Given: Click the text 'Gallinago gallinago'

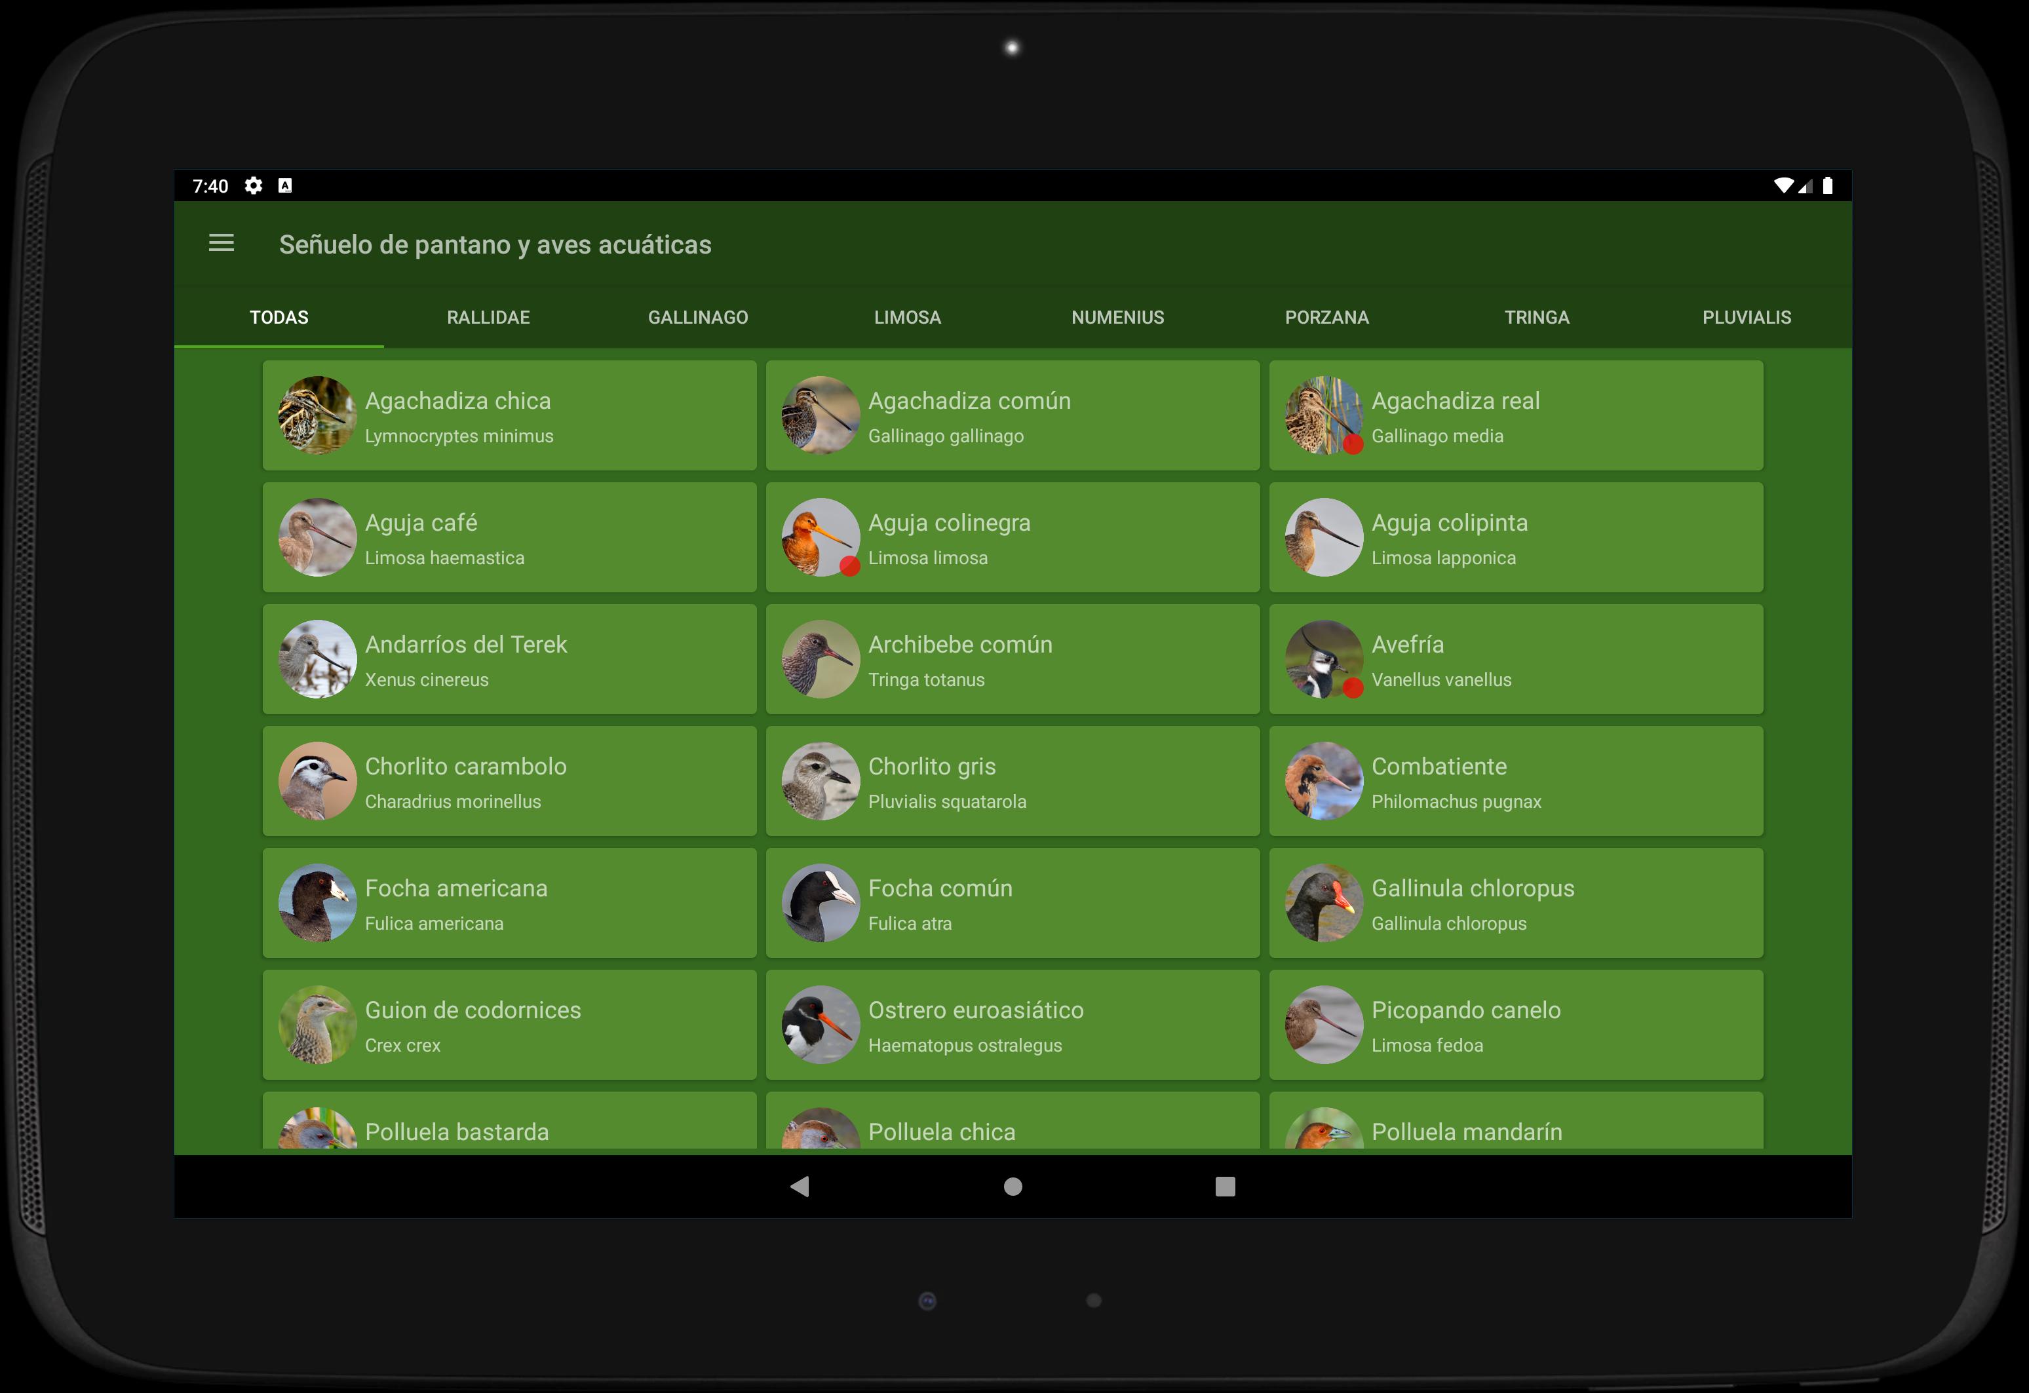Looking at the screenshot, I should pyautogui.click(x=946, y=436).
